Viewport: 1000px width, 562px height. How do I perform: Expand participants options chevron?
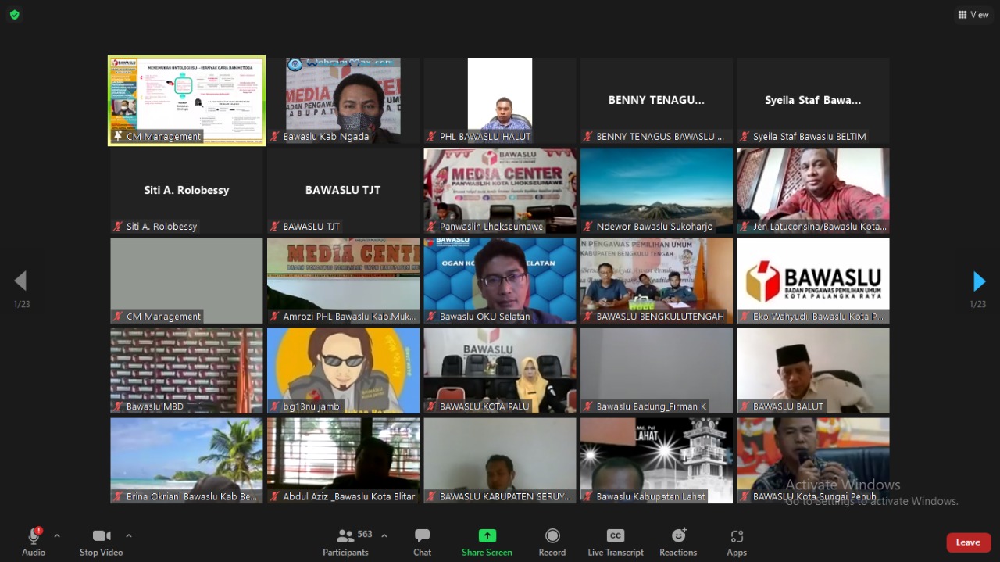pos(384,536)
